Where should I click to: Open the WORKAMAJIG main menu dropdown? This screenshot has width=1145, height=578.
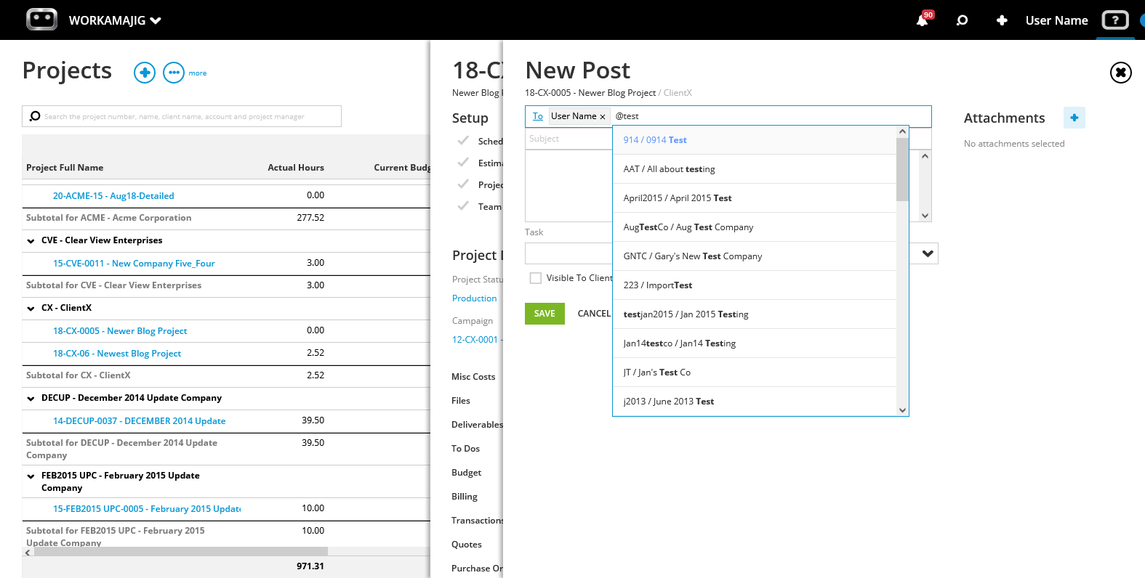click(115, 20)
